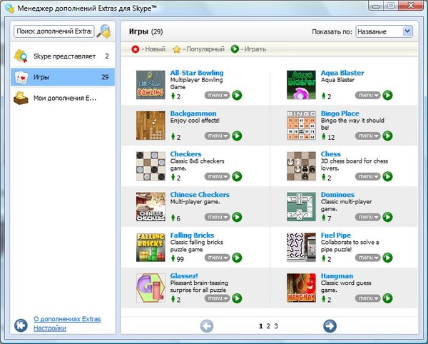
Task: Start Fuel Pipe with its play icon
Action: click(387, 258)
